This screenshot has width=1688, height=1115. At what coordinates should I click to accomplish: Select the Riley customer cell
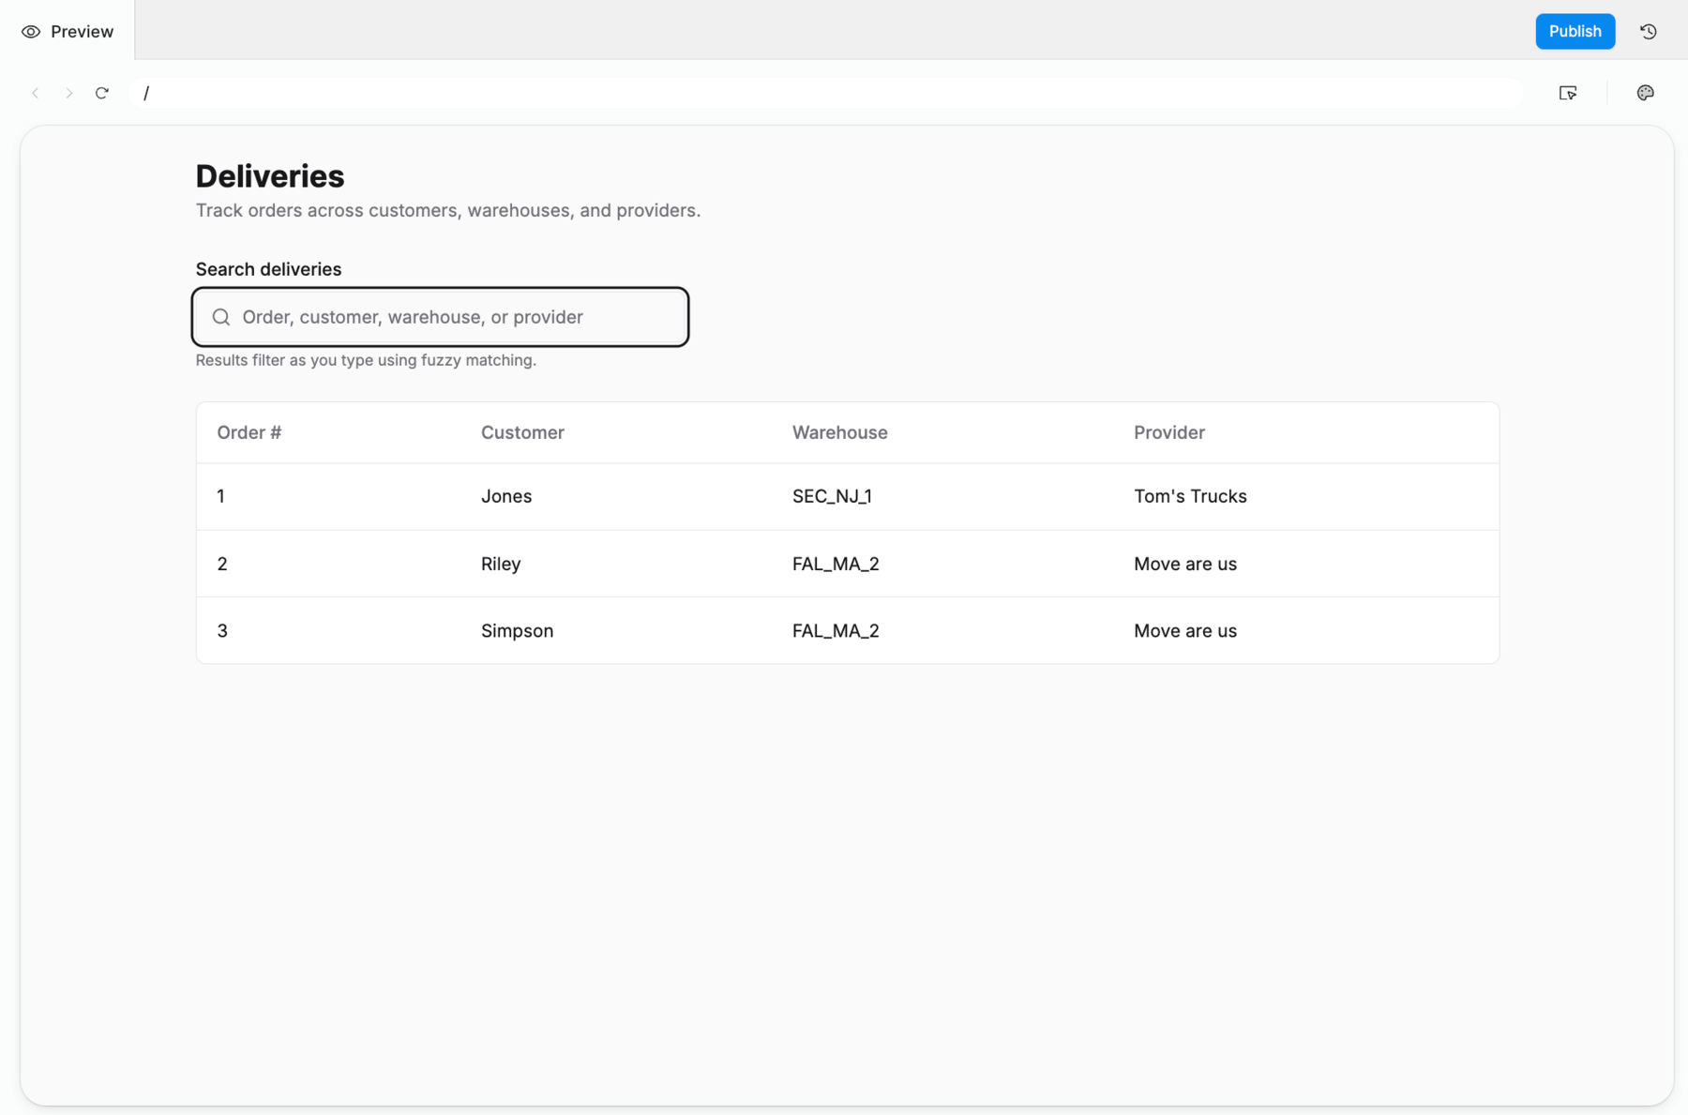tap(501, 564)
